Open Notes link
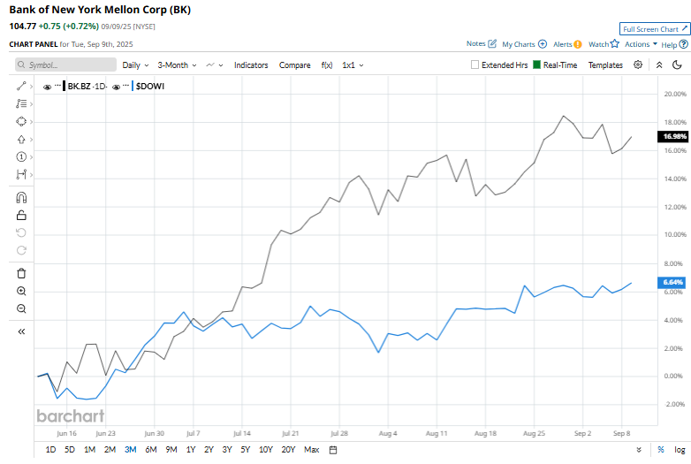Image resolution: width=691 pixels, height=464 pixels. (482, 43)
